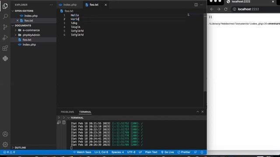The image size is (280, 157).
Task: Close the terminal panel
Action: 203,112
